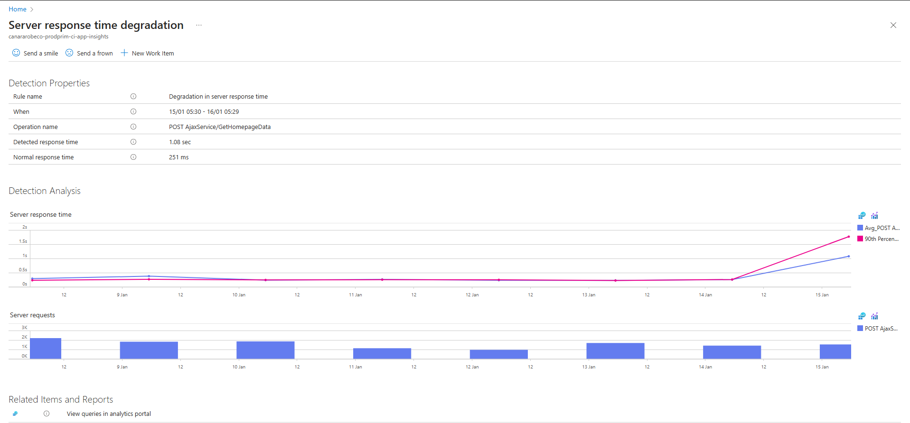The width and height of the screenshot is (910, 423).
Task: Show info tooltip for Normal response time
Action: coord(133,157)
